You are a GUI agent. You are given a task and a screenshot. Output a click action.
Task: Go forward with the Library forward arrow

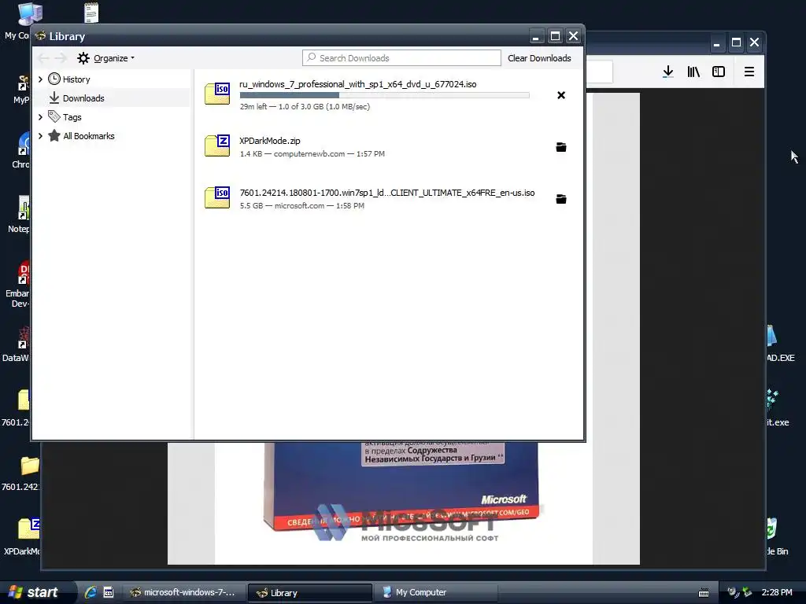click(x=61, y=58)
